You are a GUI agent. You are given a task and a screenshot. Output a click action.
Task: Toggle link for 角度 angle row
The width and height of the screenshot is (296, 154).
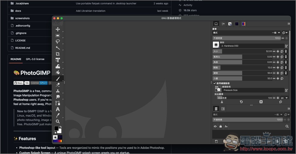286,62
